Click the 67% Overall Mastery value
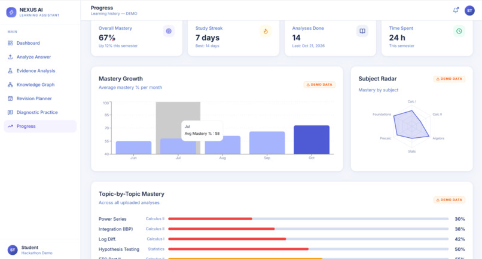Viewport: 482px width, 259px height. click(107, 38)
